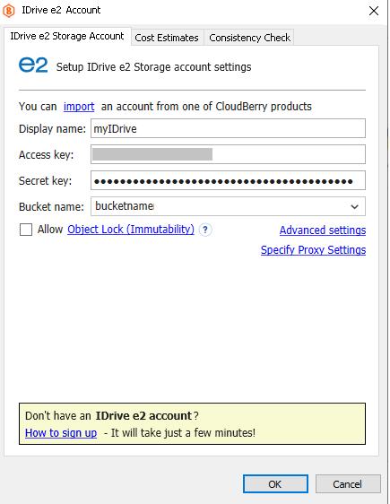Open Advanced settings link
Viewport: 390px width, 504px height.
tap(323, 230)
